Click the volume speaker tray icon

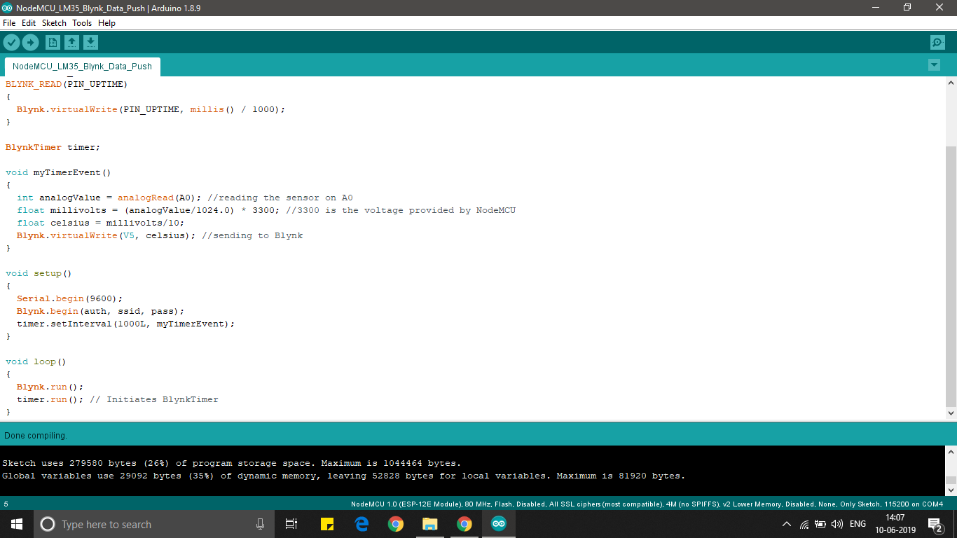click(836, 524)
